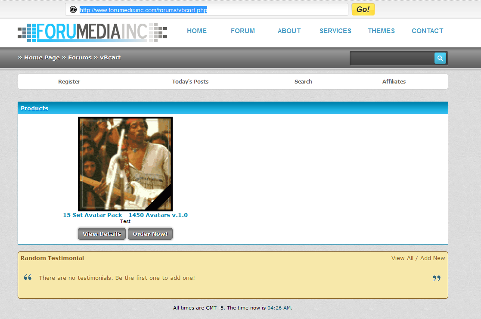
Task: Click the avatar pack product image
Action: (x=125, y=164)
